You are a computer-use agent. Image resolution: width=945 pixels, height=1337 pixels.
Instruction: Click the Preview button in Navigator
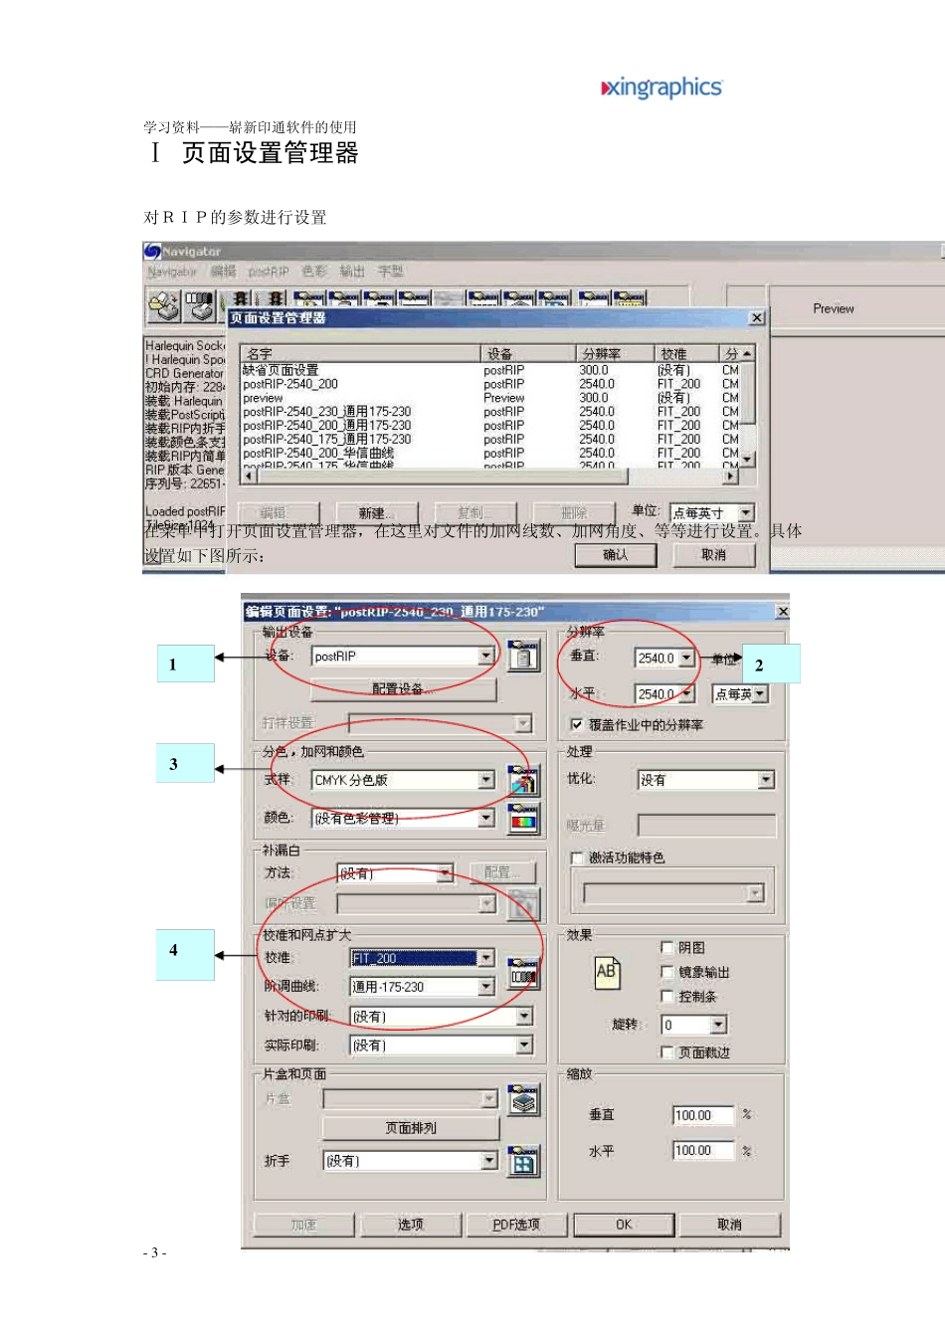tap(834, 308)
